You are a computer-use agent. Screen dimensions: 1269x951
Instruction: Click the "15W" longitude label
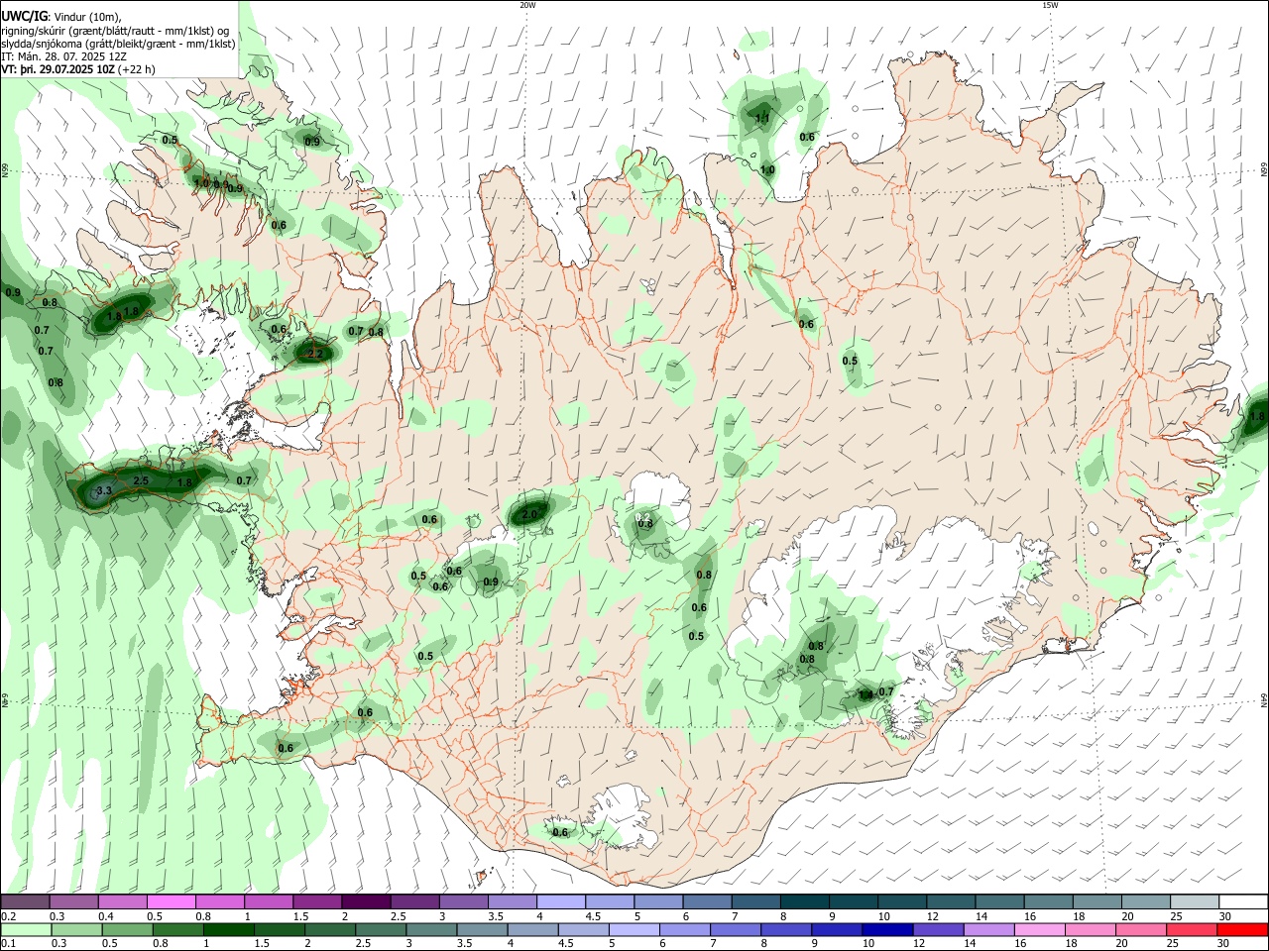click(1050, 5)
